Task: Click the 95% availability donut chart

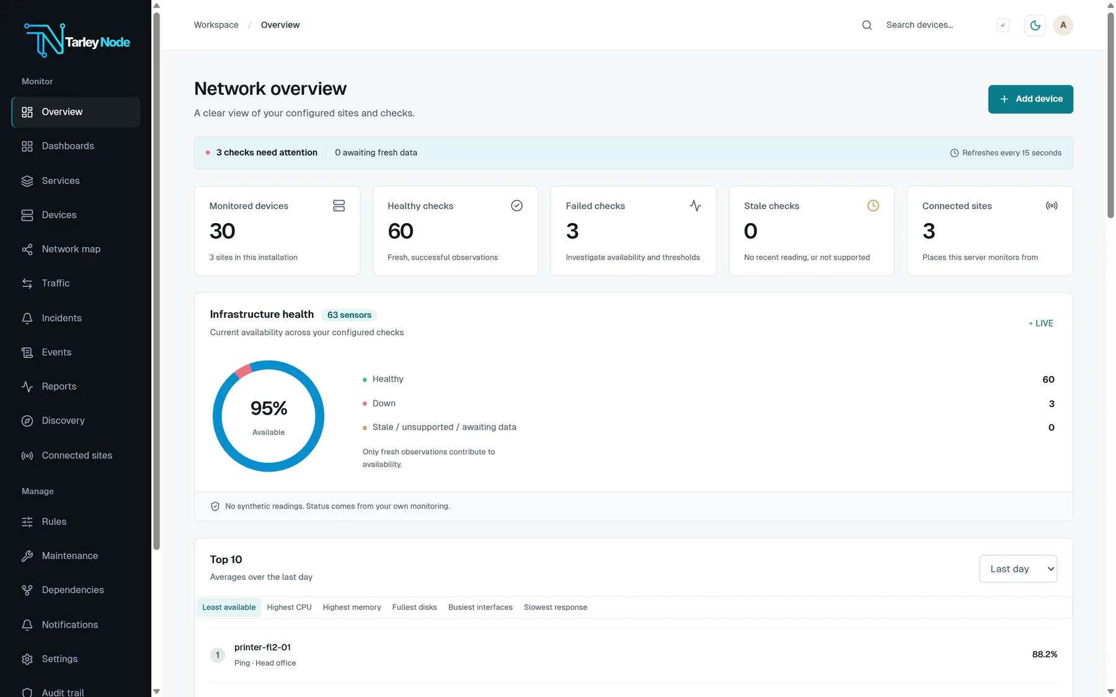Action: (x=268, y=416)
